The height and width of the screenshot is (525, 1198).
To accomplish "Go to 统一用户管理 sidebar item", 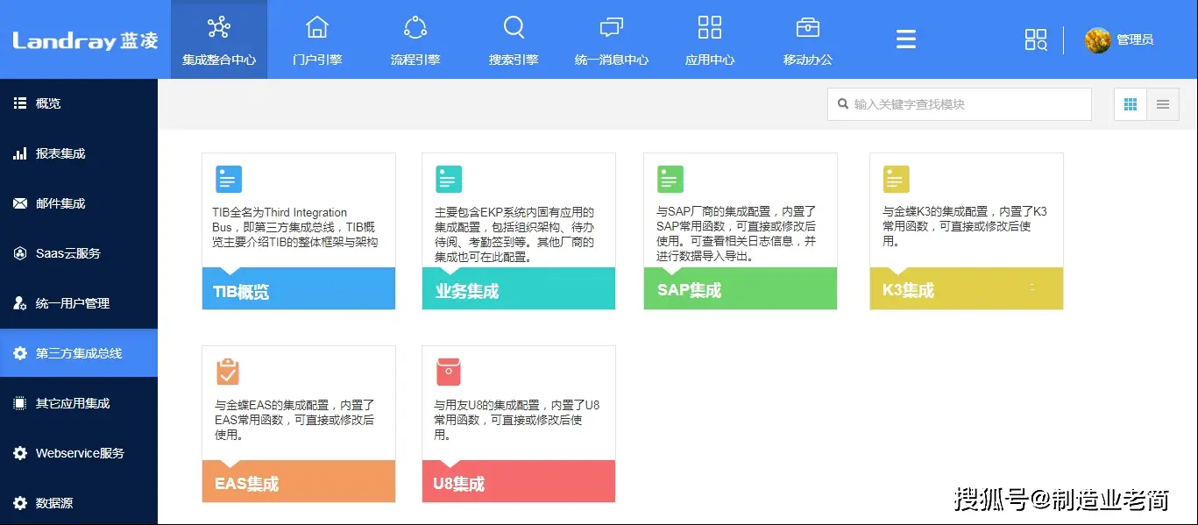I will coord(79,303).
